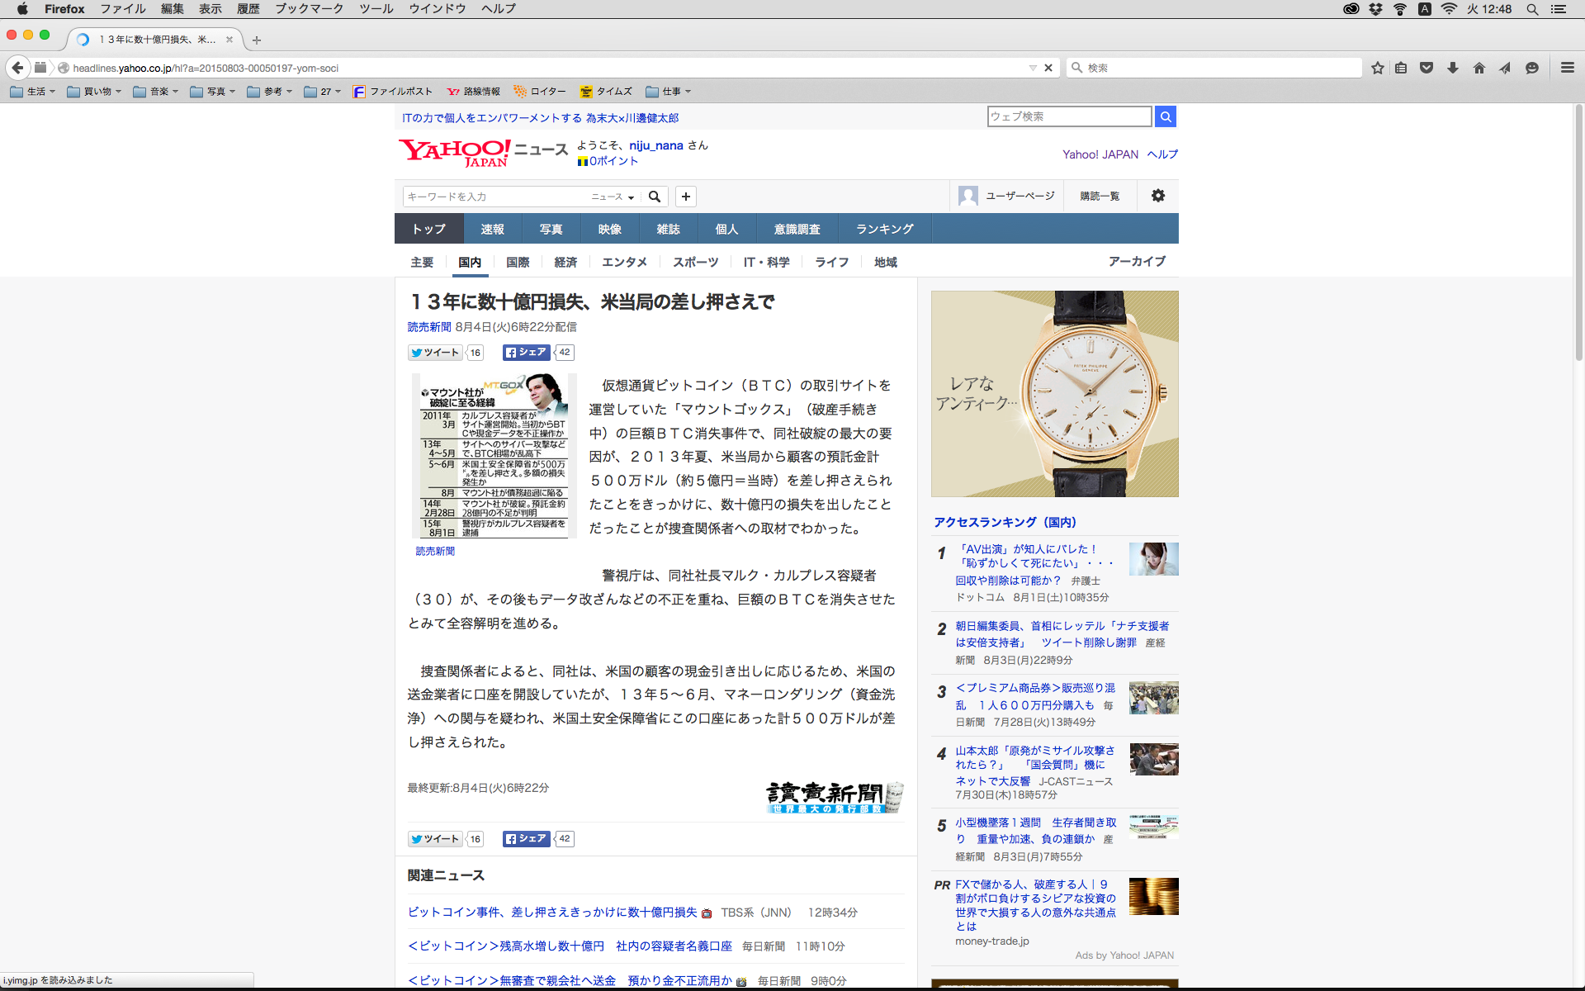The height and width of the screenshot is (991, 1585).
Task: Click the top ツイート button
Action: [x=435, y=353]
